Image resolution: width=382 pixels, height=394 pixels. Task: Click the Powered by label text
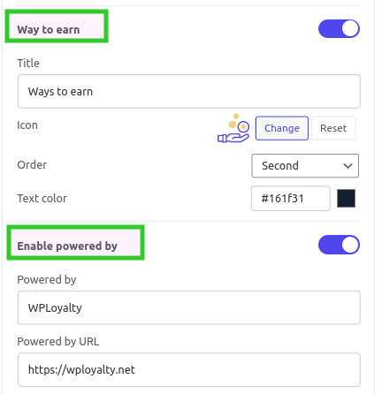click(47, 280)
